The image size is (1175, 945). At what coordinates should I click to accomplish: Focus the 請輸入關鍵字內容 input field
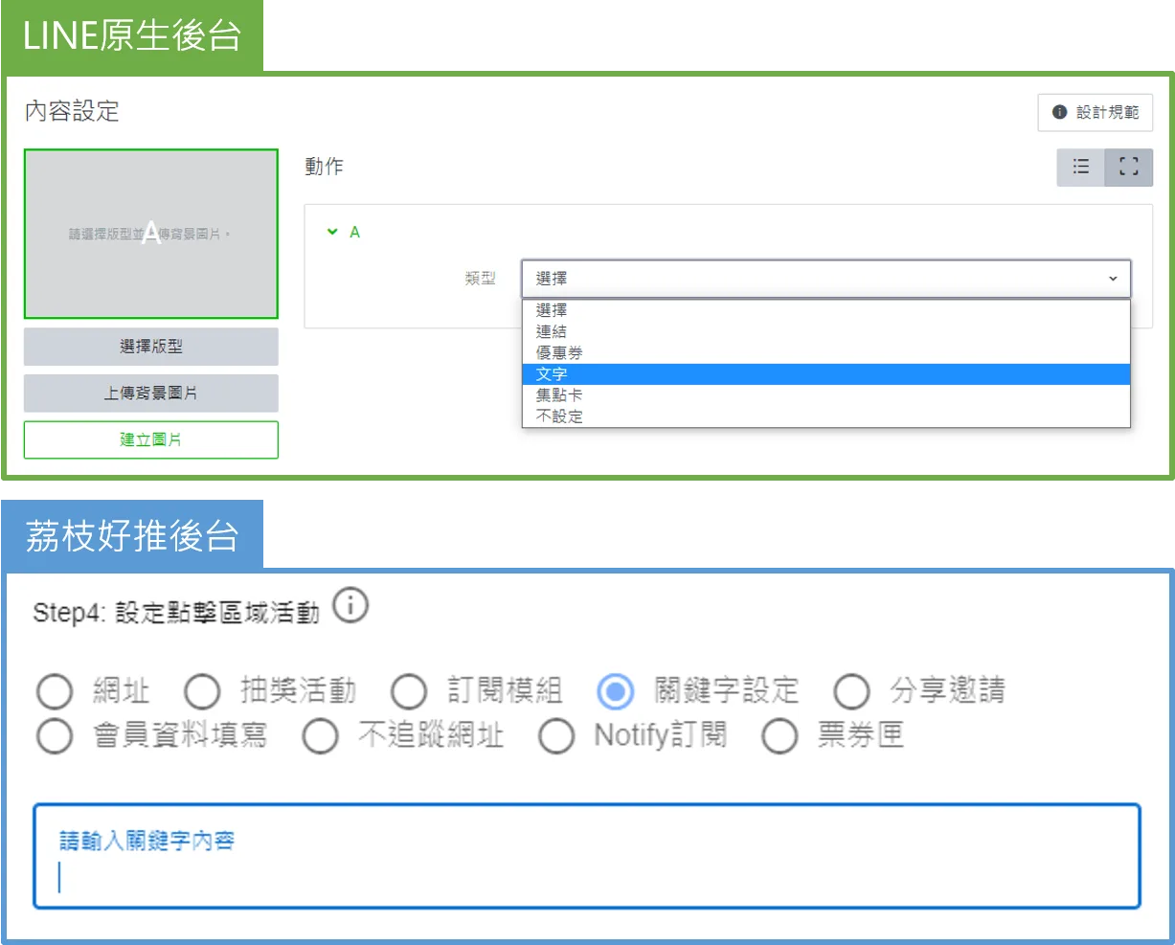pyautogui.click(x=587, y=856)
